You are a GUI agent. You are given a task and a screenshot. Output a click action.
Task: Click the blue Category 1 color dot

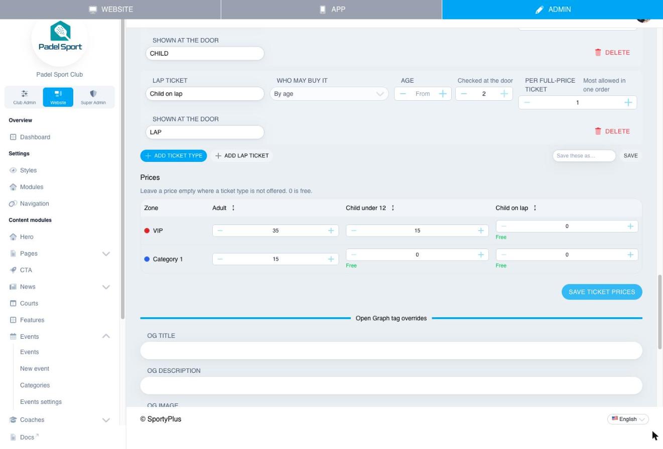click(x=147, y=259)
